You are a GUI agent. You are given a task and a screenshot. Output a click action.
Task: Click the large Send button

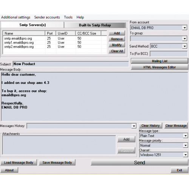[139, 163]
